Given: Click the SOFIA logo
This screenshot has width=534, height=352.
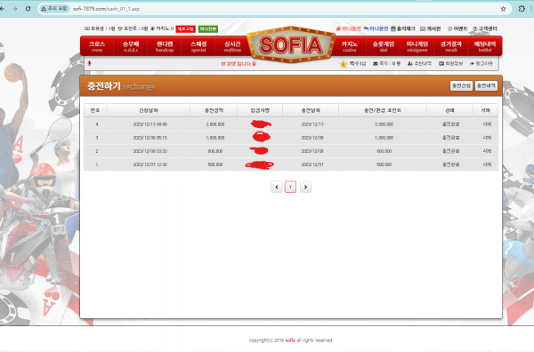Looking at the screenshot, I should coord(290,44).
